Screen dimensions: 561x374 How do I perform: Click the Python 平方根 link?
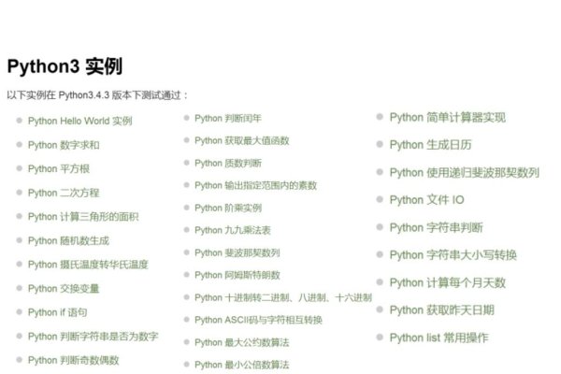(x=59, y=168)
